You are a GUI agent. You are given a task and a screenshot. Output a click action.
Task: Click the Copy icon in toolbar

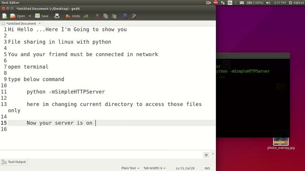106,16
